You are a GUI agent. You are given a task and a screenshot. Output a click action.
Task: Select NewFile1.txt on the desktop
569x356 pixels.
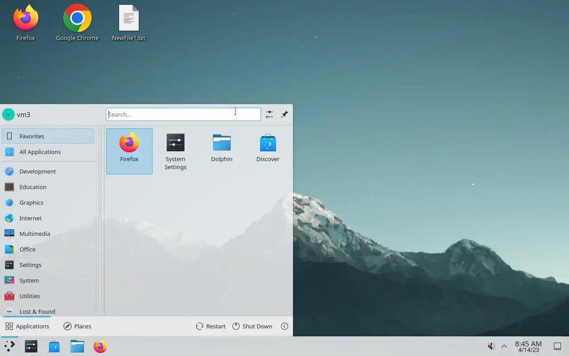pyautogui.click(x=129, y=23)
